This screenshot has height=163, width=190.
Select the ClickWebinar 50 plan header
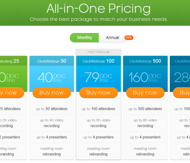pyautogui.click(x=52, y=61)
